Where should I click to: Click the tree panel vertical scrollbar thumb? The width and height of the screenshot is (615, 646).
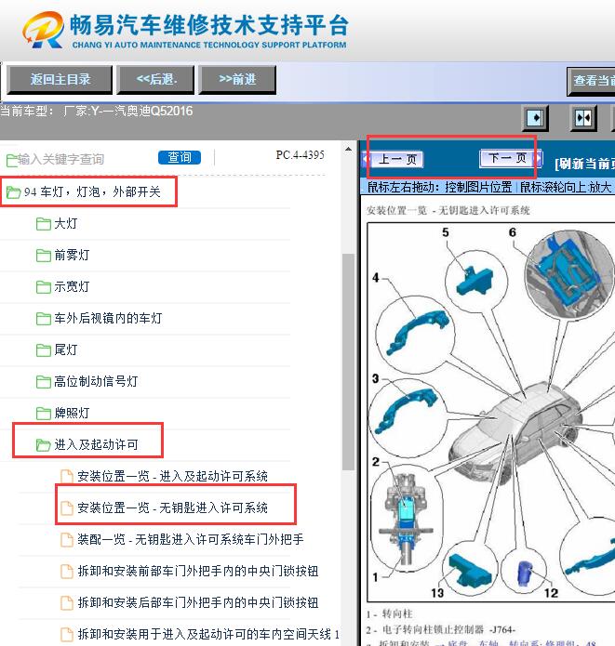(349, 362)
